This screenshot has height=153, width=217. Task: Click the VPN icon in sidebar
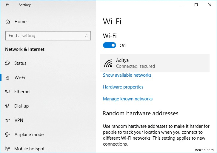tap(8, 120)
